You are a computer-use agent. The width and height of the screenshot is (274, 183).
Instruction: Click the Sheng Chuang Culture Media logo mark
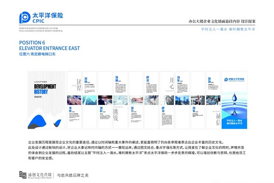(23, 175)
